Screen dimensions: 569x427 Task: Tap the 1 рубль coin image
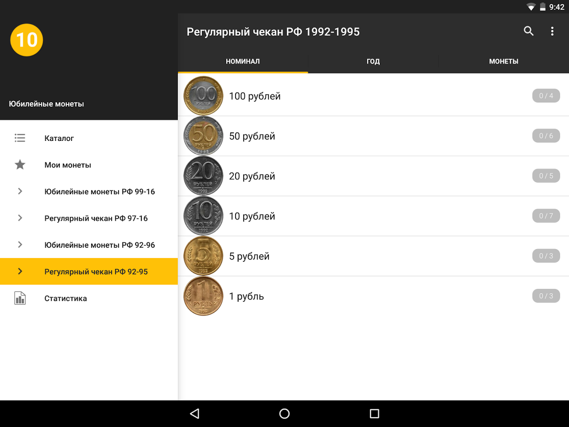pyautogui.click(x=203, y=296)
